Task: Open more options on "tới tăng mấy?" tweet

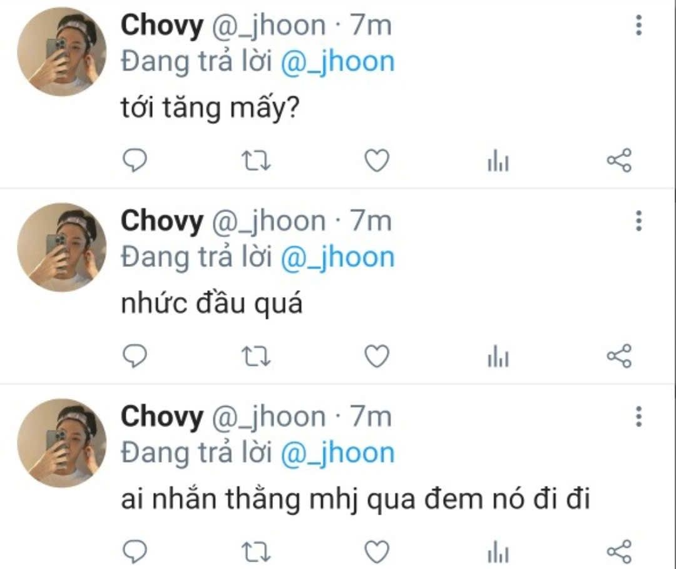Action: pyautogui.click(x=639, y=25)
